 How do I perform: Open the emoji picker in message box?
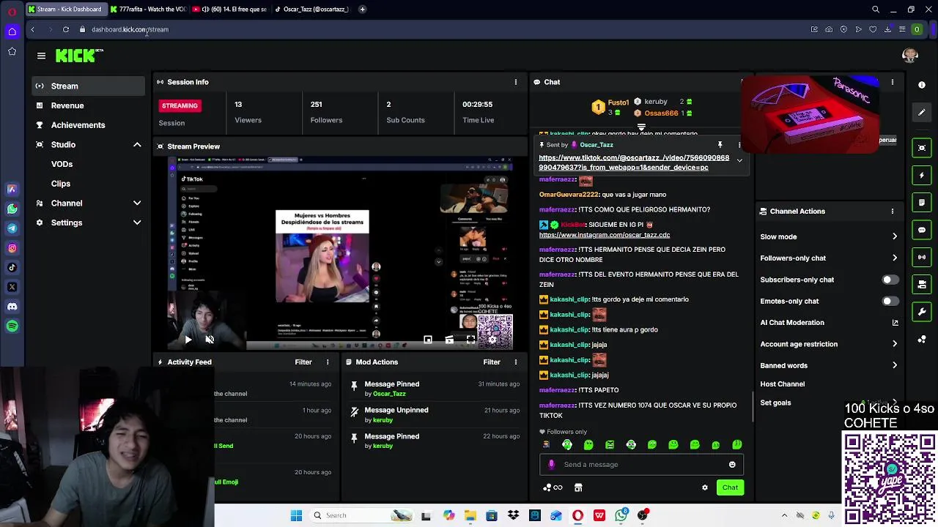(732, 464)
